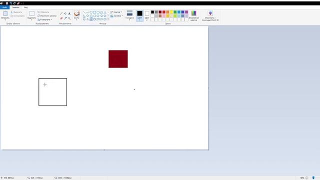320x180 pixels.
Task: Switch to the Home tab
Action: [15, 7]
